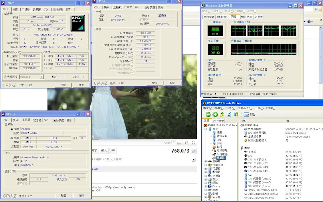Screen dimensions: 323x202
Task: Expand the 主機板 node in EVEREST tree
Action: [x=206, y=161]
